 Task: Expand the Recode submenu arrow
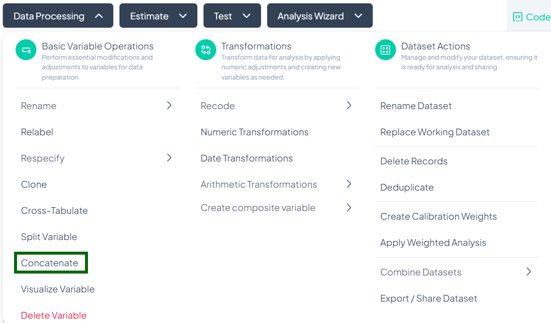pyautogui.click(x=349, y=105)
